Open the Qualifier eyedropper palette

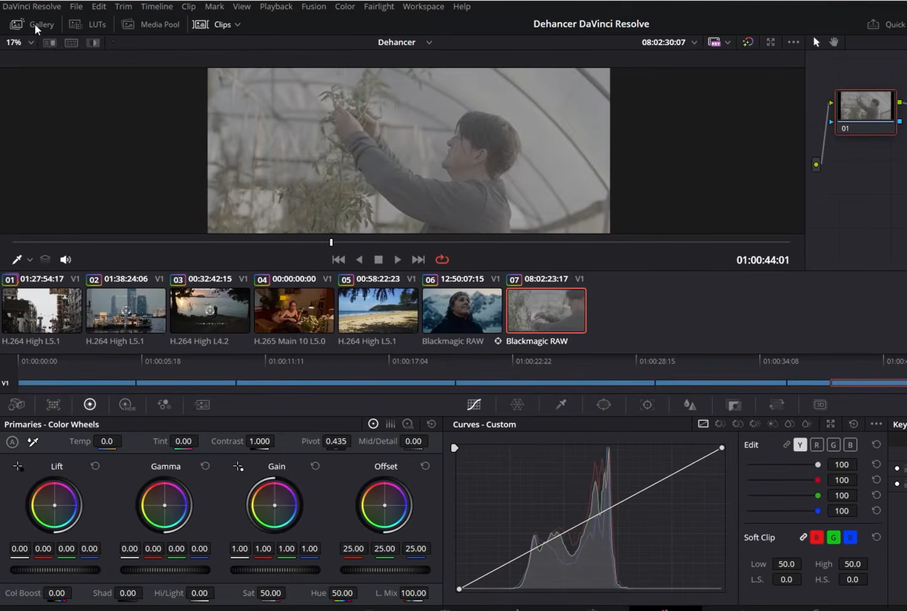(x=561, y=405)
